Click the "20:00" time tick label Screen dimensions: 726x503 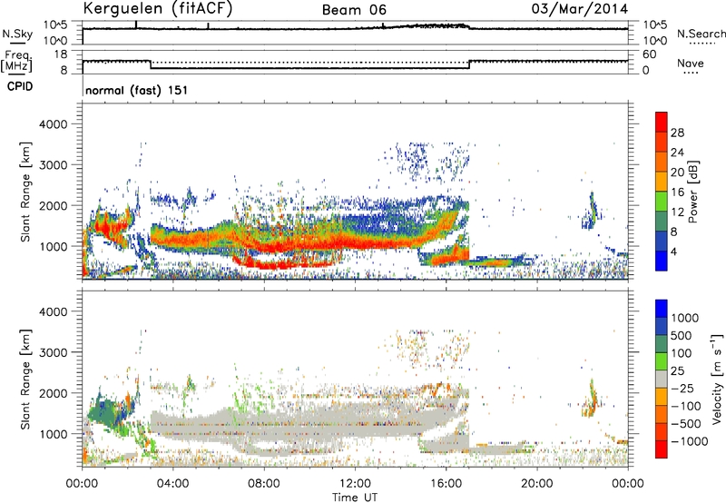click(x=536, y=484)
